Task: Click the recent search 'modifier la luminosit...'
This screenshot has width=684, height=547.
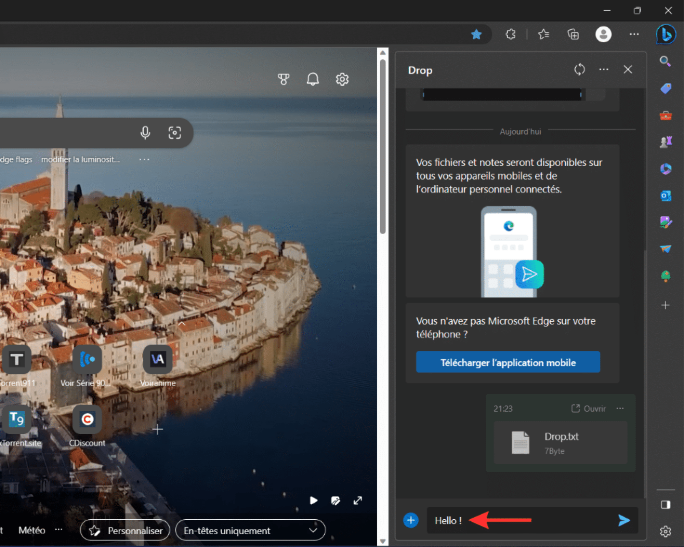Action: coord(81,159)
